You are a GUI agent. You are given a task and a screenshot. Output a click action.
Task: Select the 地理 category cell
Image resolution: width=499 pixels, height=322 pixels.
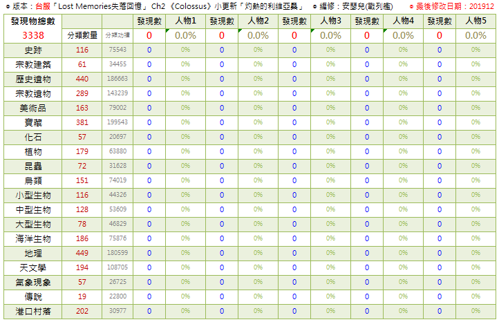(x=32, y=254)
